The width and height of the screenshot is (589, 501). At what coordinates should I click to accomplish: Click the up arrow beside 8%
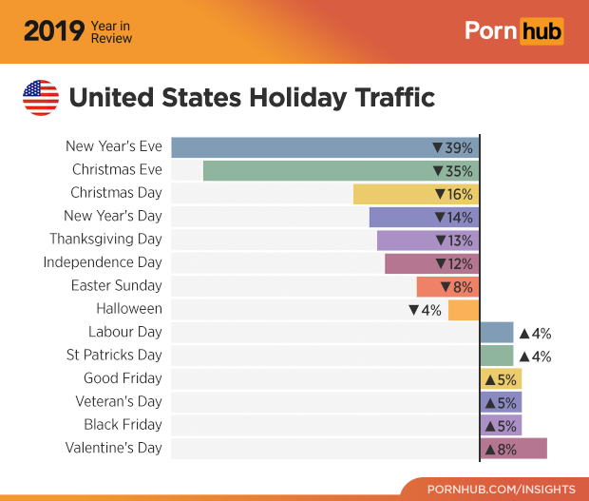tap(490, 449)
